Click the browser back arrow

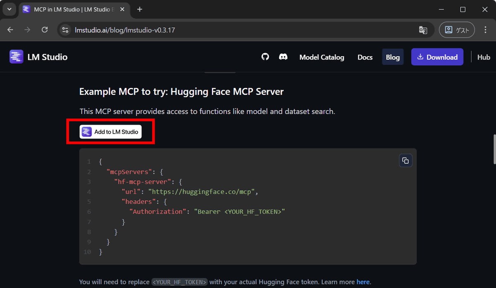(10, 30)
